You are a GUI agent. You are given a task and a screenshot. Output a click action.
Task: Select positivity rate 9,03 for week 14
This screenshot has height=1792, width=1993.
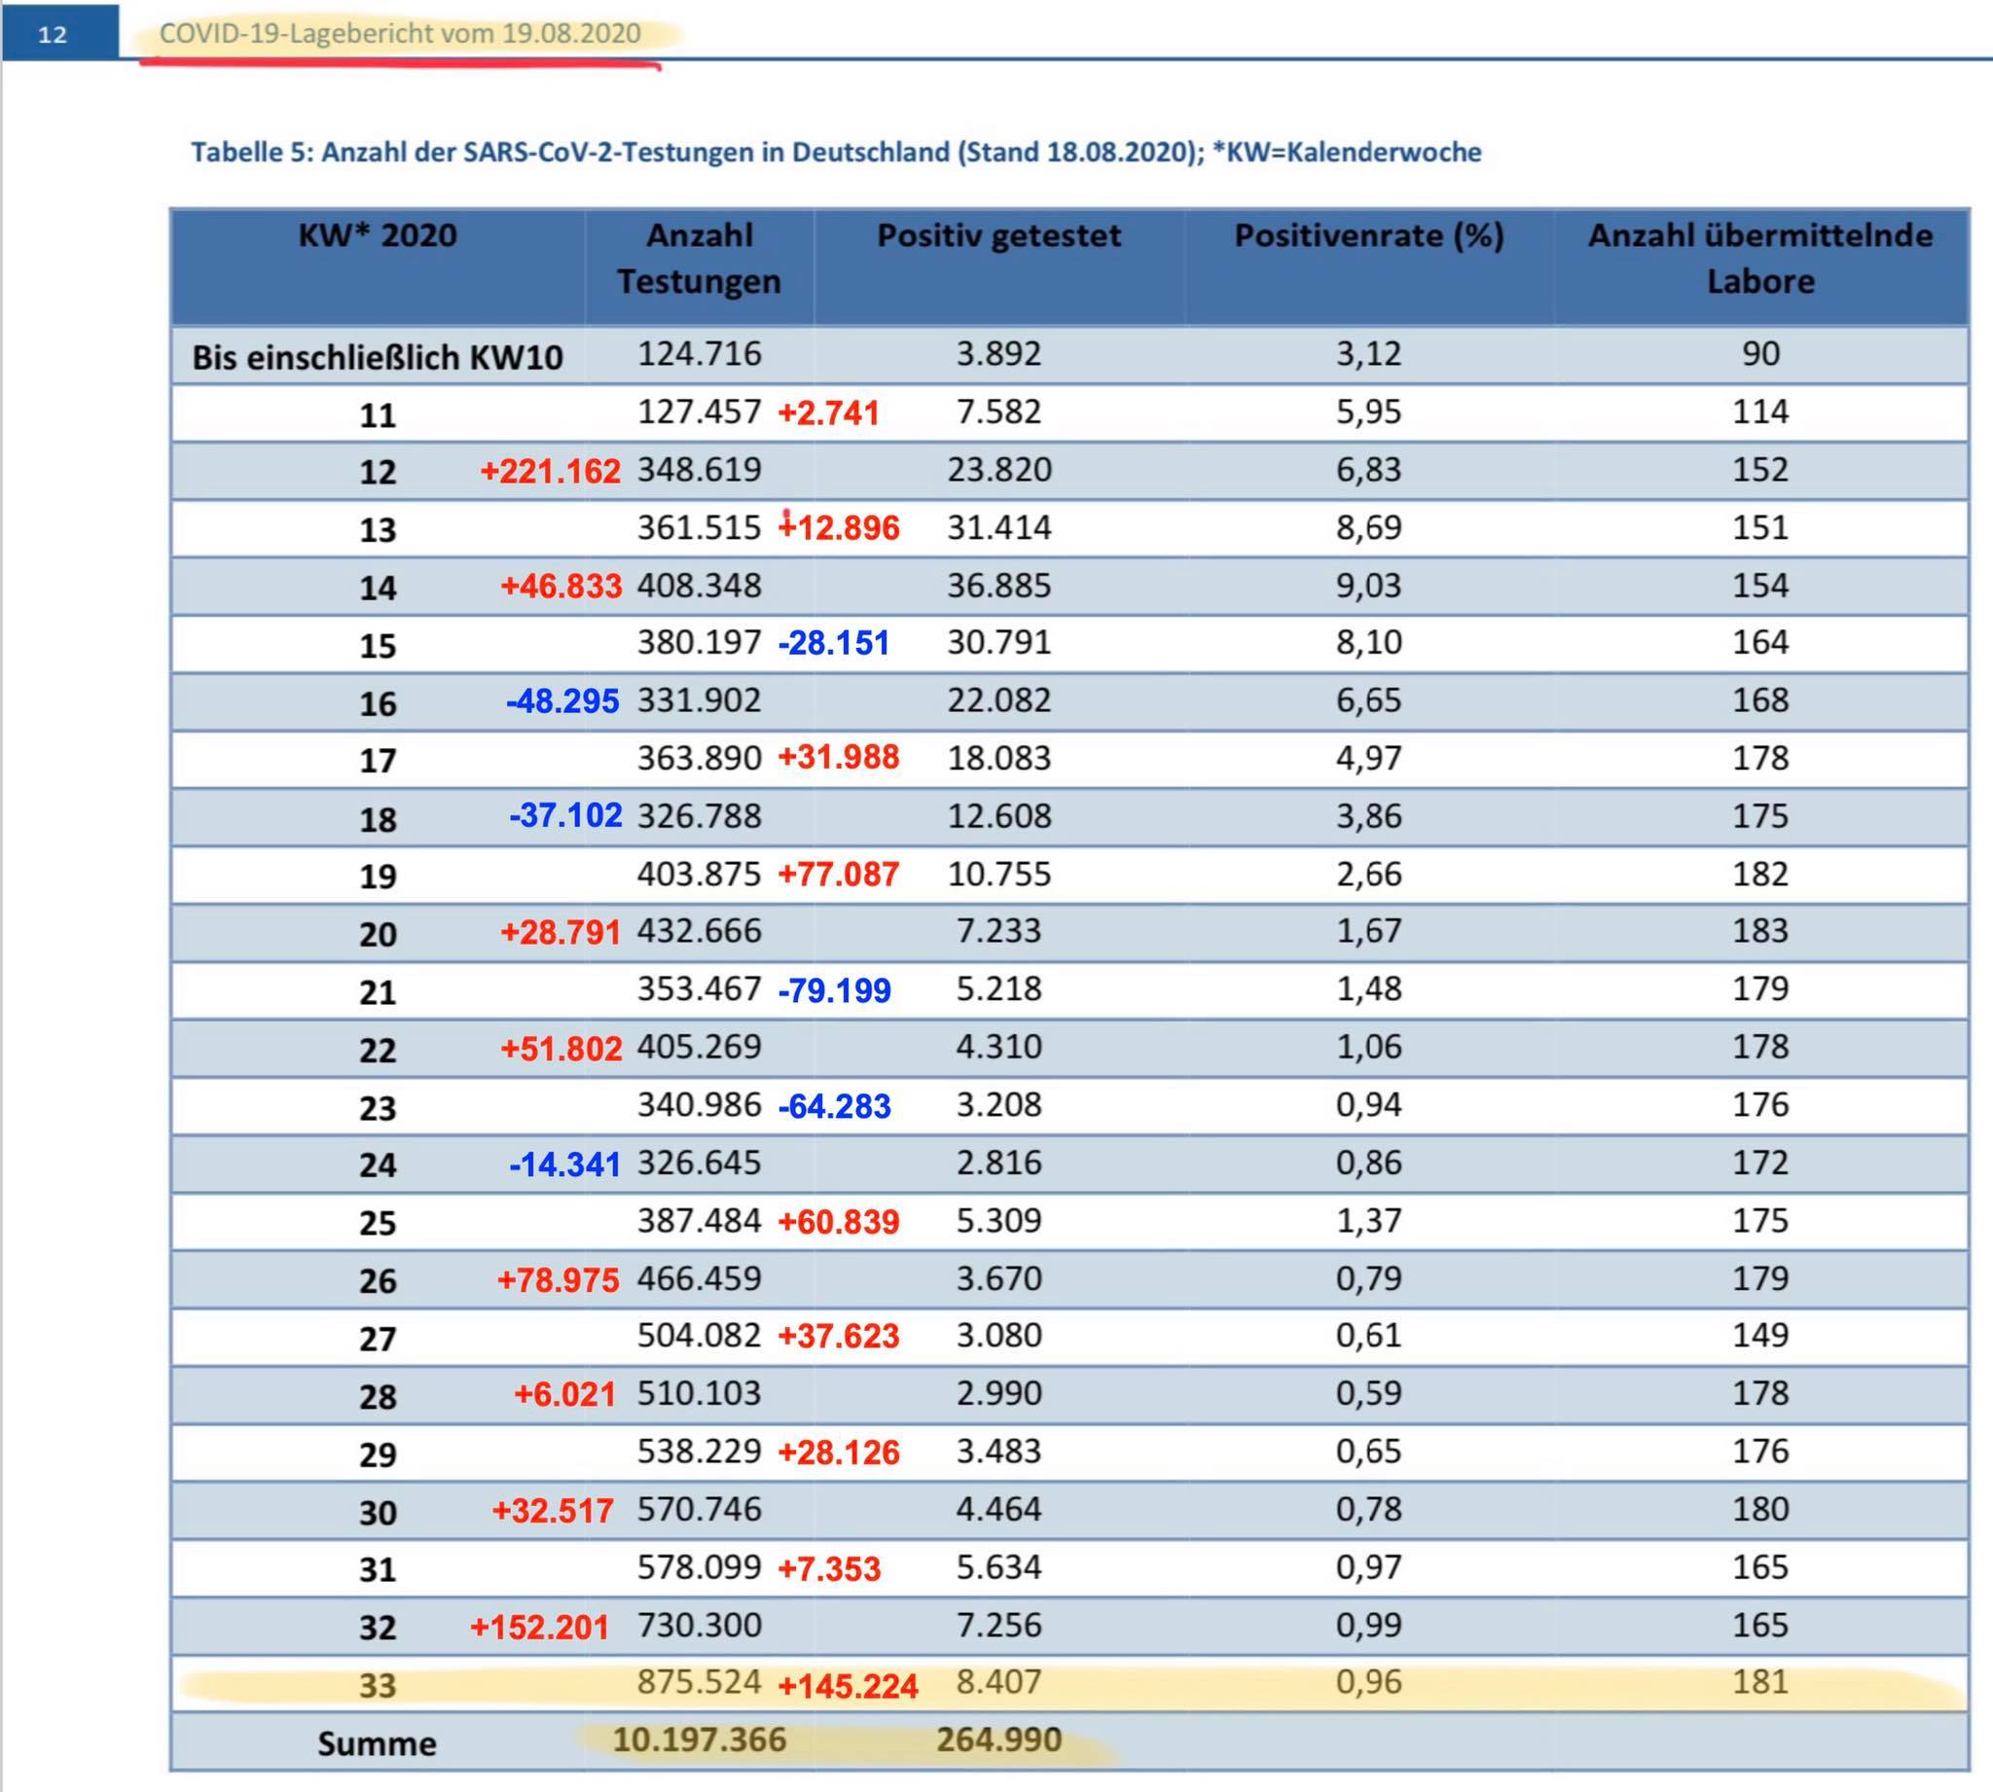tap(1368, 586)
